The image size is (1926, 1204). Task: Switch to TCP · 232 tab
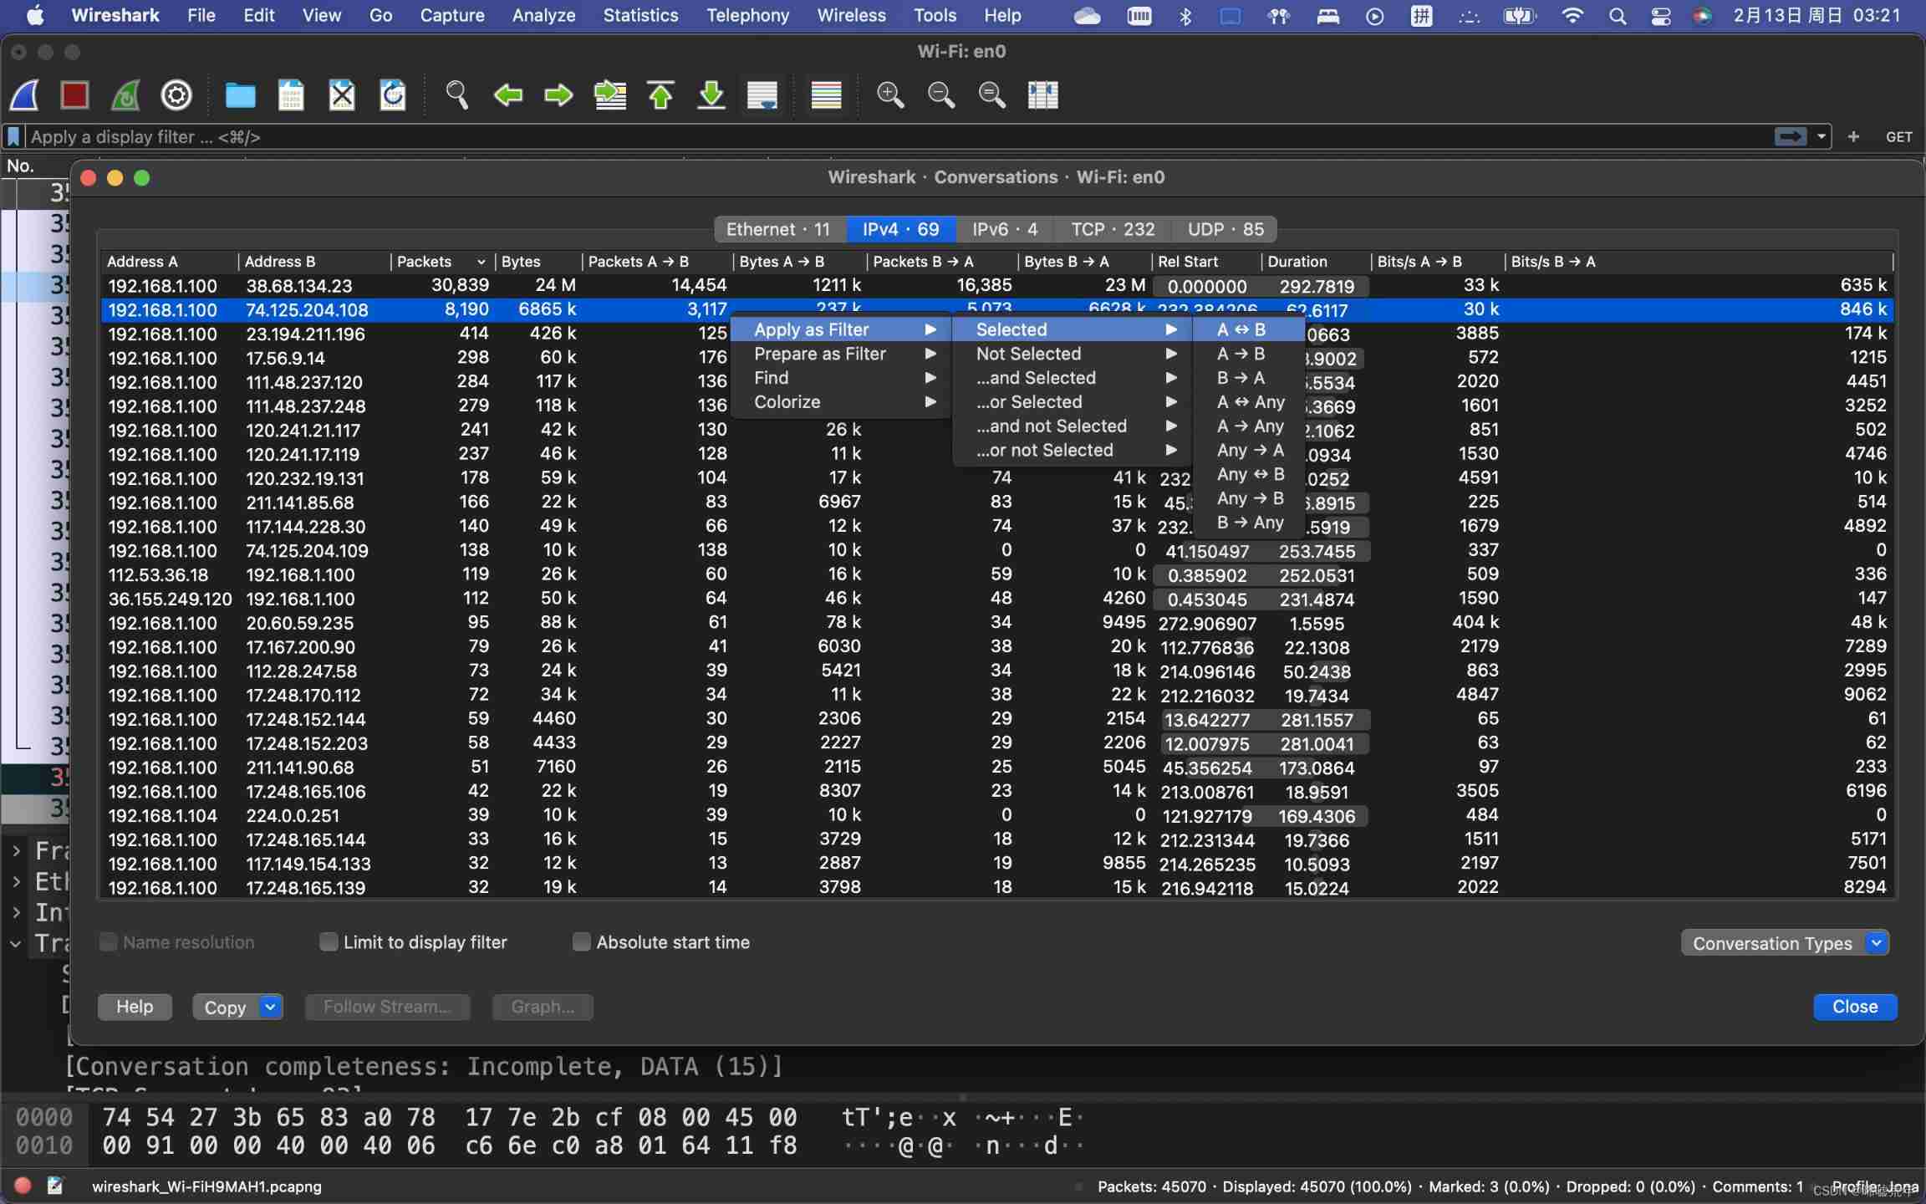pyautogui.click(x=1113, y=229)
